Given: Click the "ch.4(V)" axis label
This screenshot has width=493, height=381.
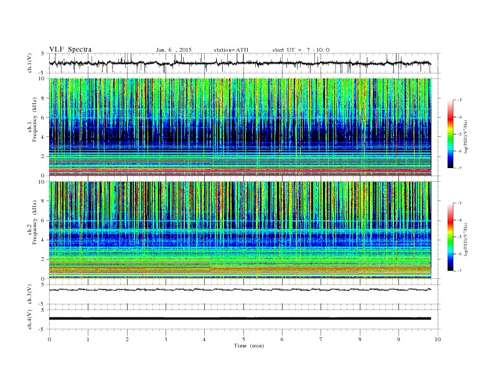Looking at the screenshot, I should [30, 319].
